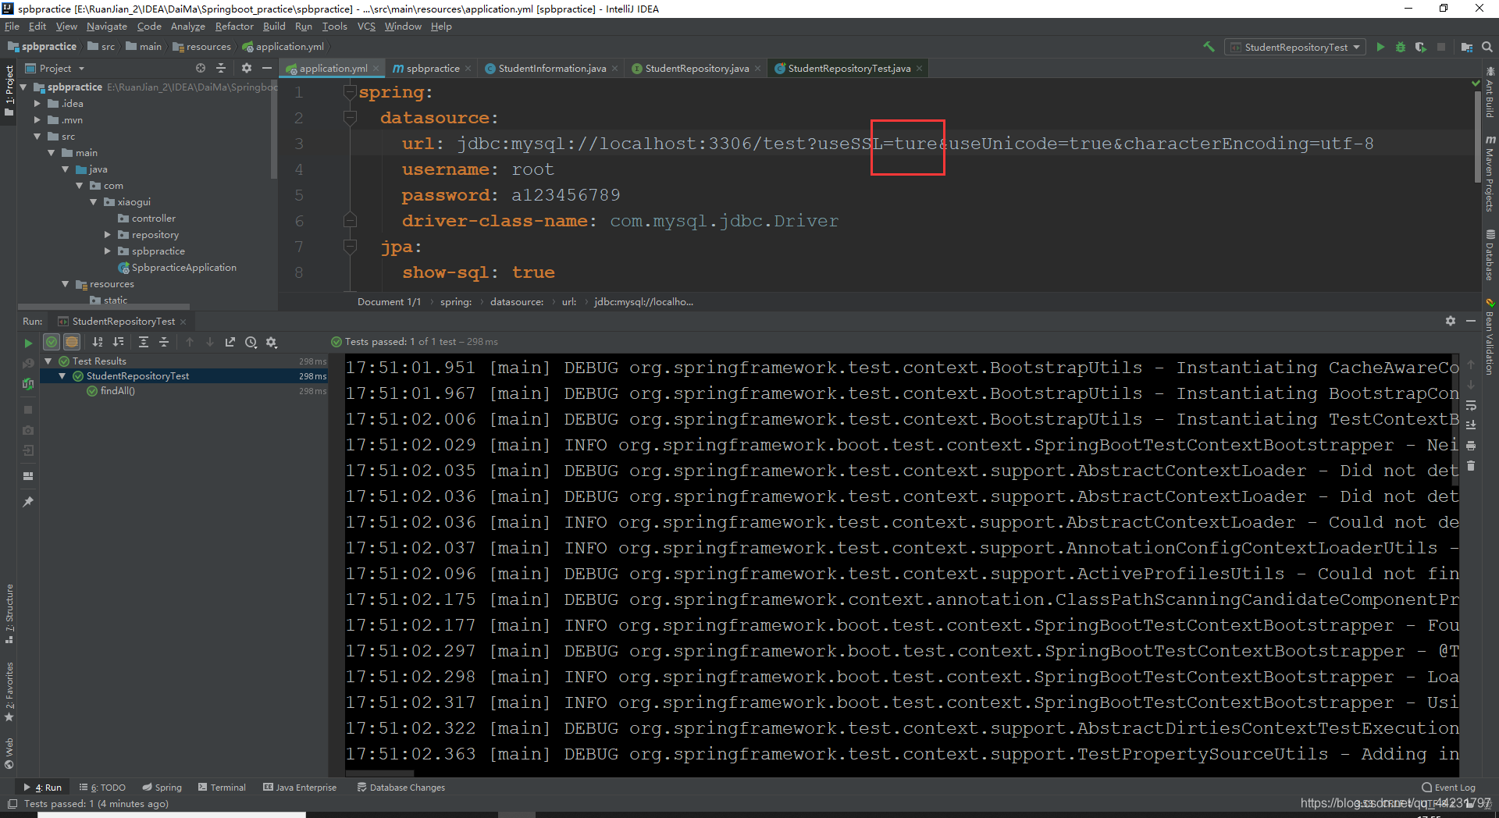Select findAll() test result

(x=117, y=391)
